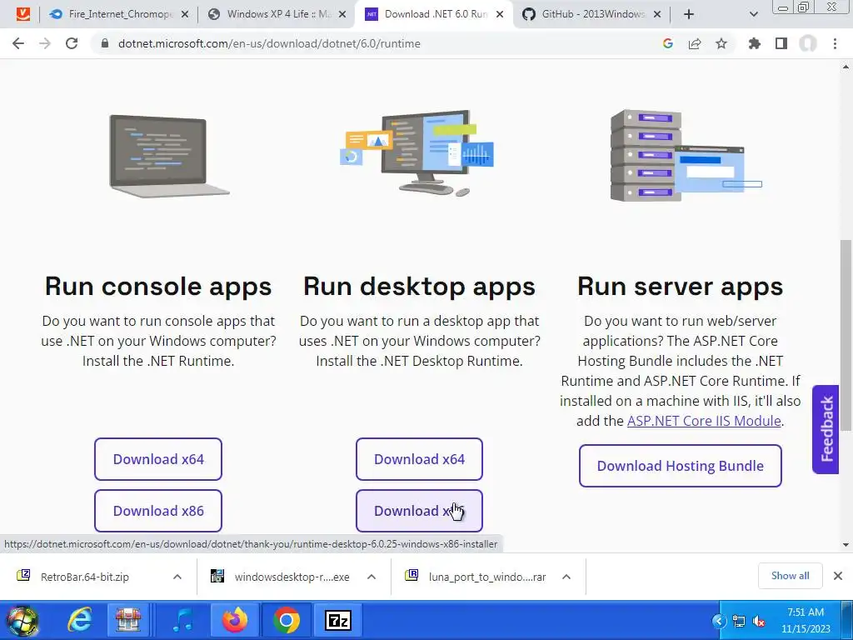Open the taskbar clock 7:51 AM
This screenshot has width=853, height=640.
click(x=806, y=620)
